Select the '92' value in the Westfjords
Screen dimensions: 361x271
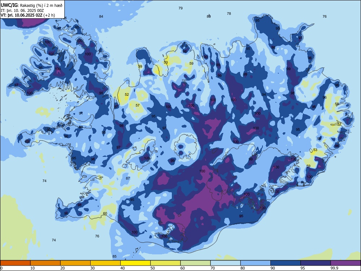(x=59, y=28)
